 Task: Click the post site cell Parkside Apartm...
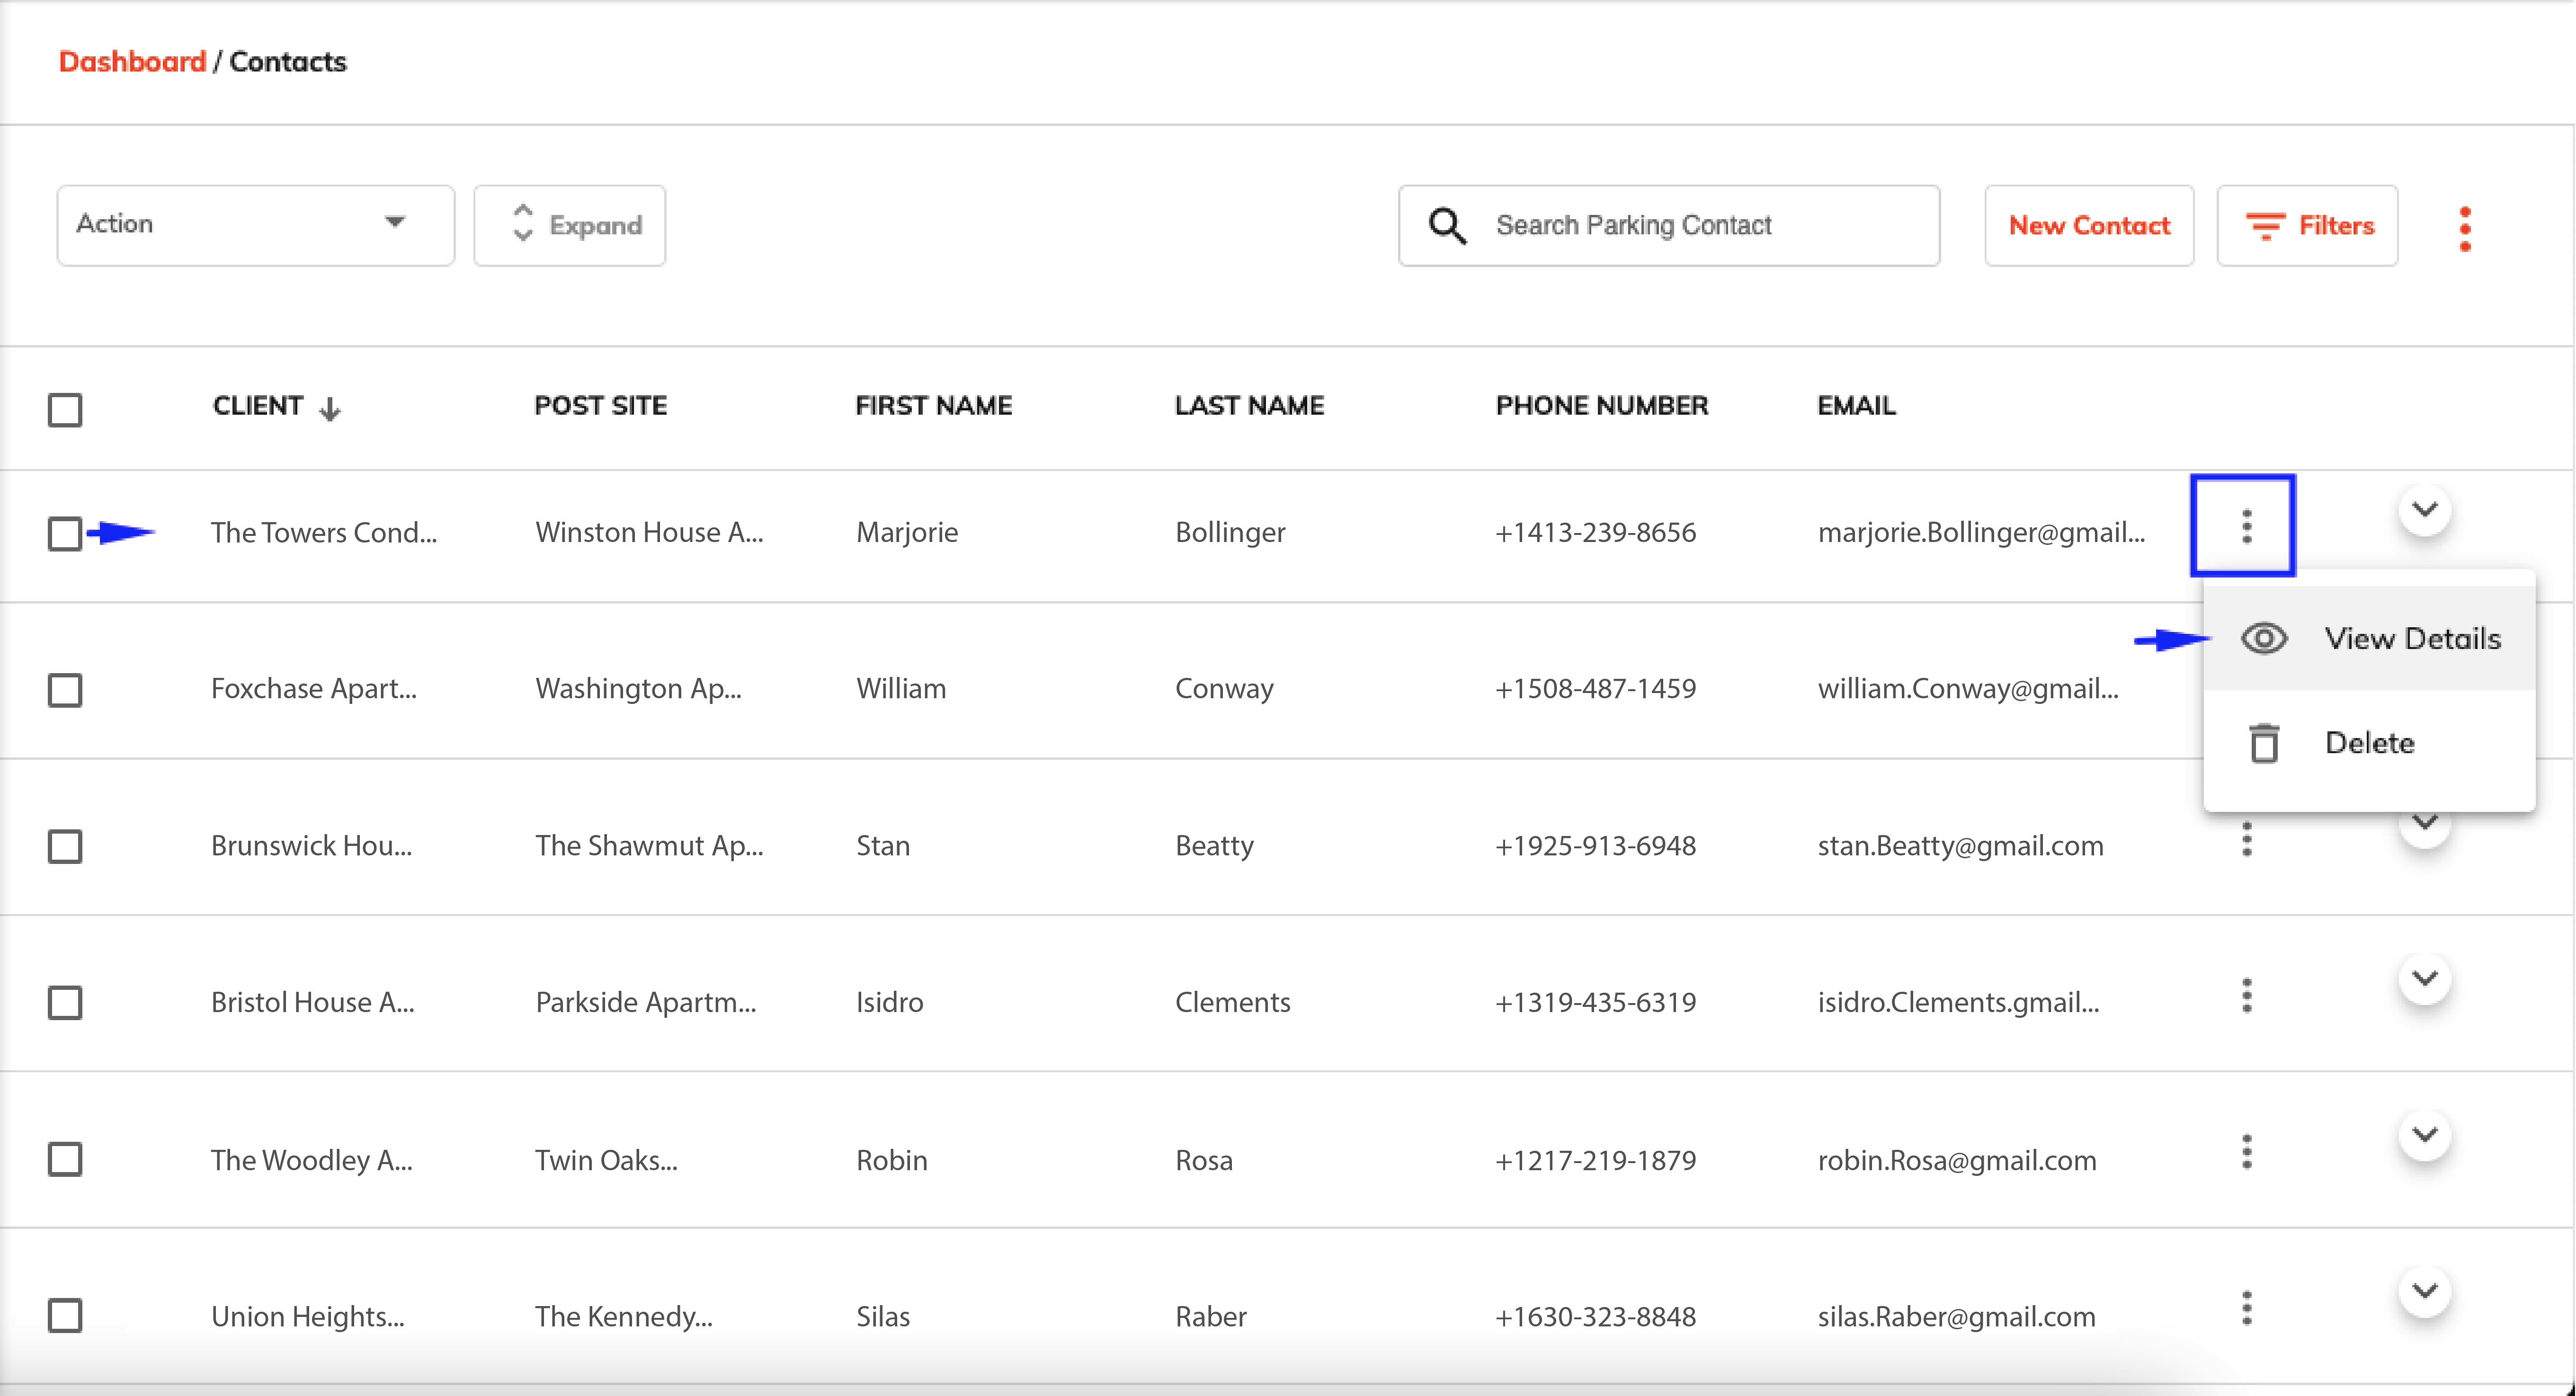coord(646,1002)
